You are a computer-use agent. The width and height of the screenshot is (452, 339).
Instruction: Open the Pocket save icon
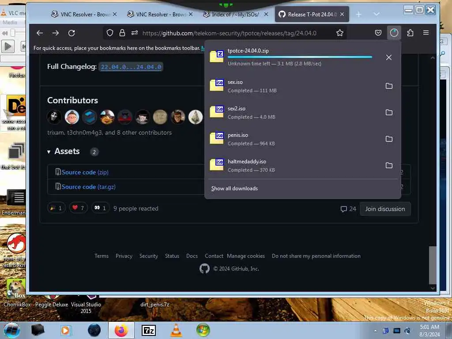pyautogui.click(x=378, y=33)
